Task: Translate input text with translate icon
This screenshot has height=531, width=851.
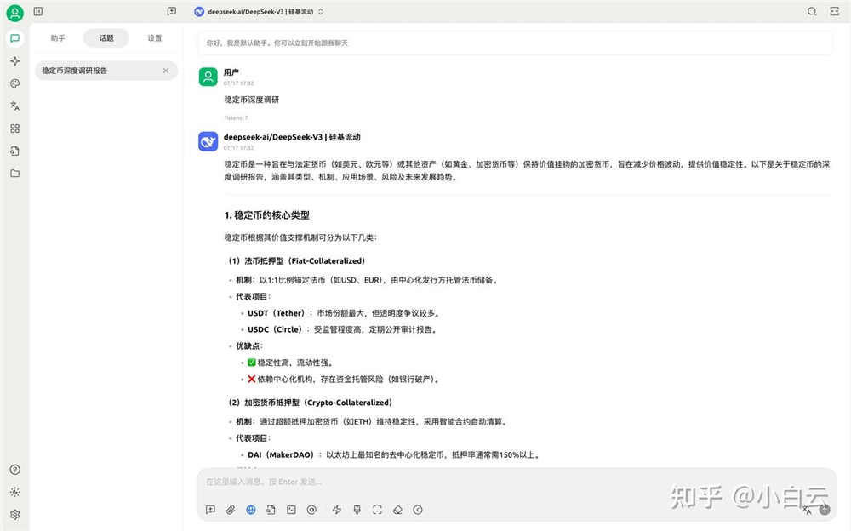Action: coord(807,510)
